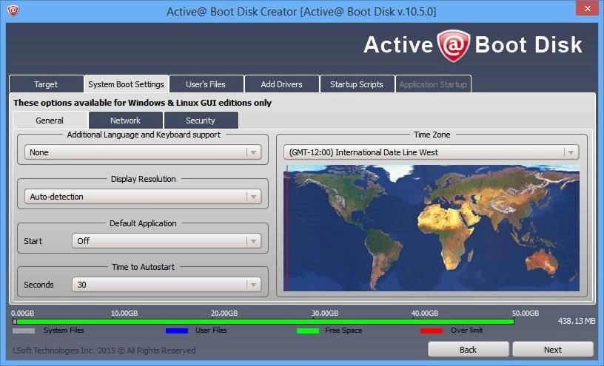Screen dimensions: 604x366
Task: Click the green free space usage bar
Action: click(265, 322)
